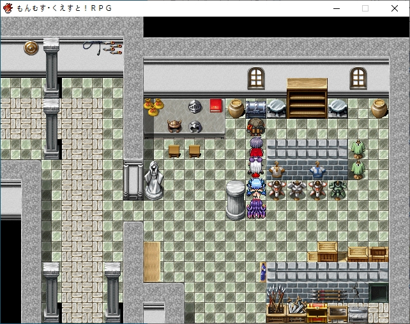The width and height of the screenshot is (410, 324).
Task: Open the golden treasure chest
Action: [x=317, y=312]
